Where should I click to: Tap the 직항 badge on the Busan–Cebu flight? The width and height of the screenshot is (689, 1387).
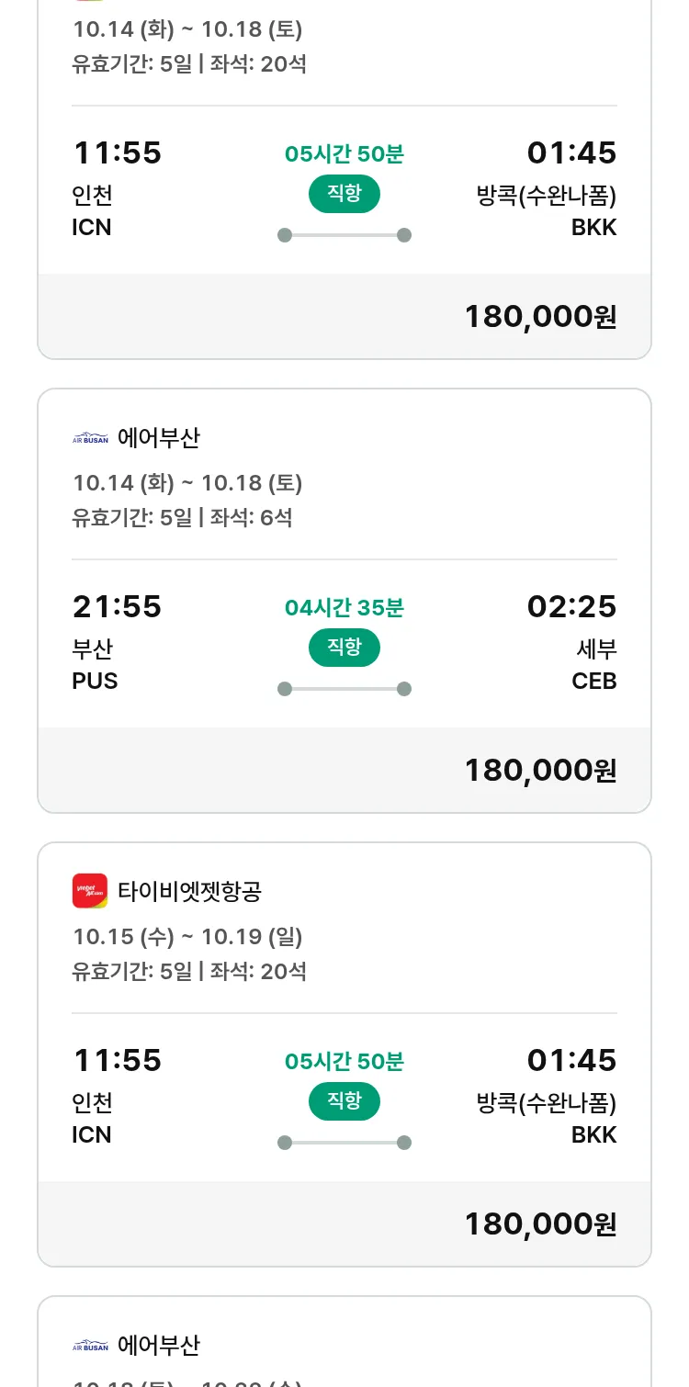click(x=344, y=648)
